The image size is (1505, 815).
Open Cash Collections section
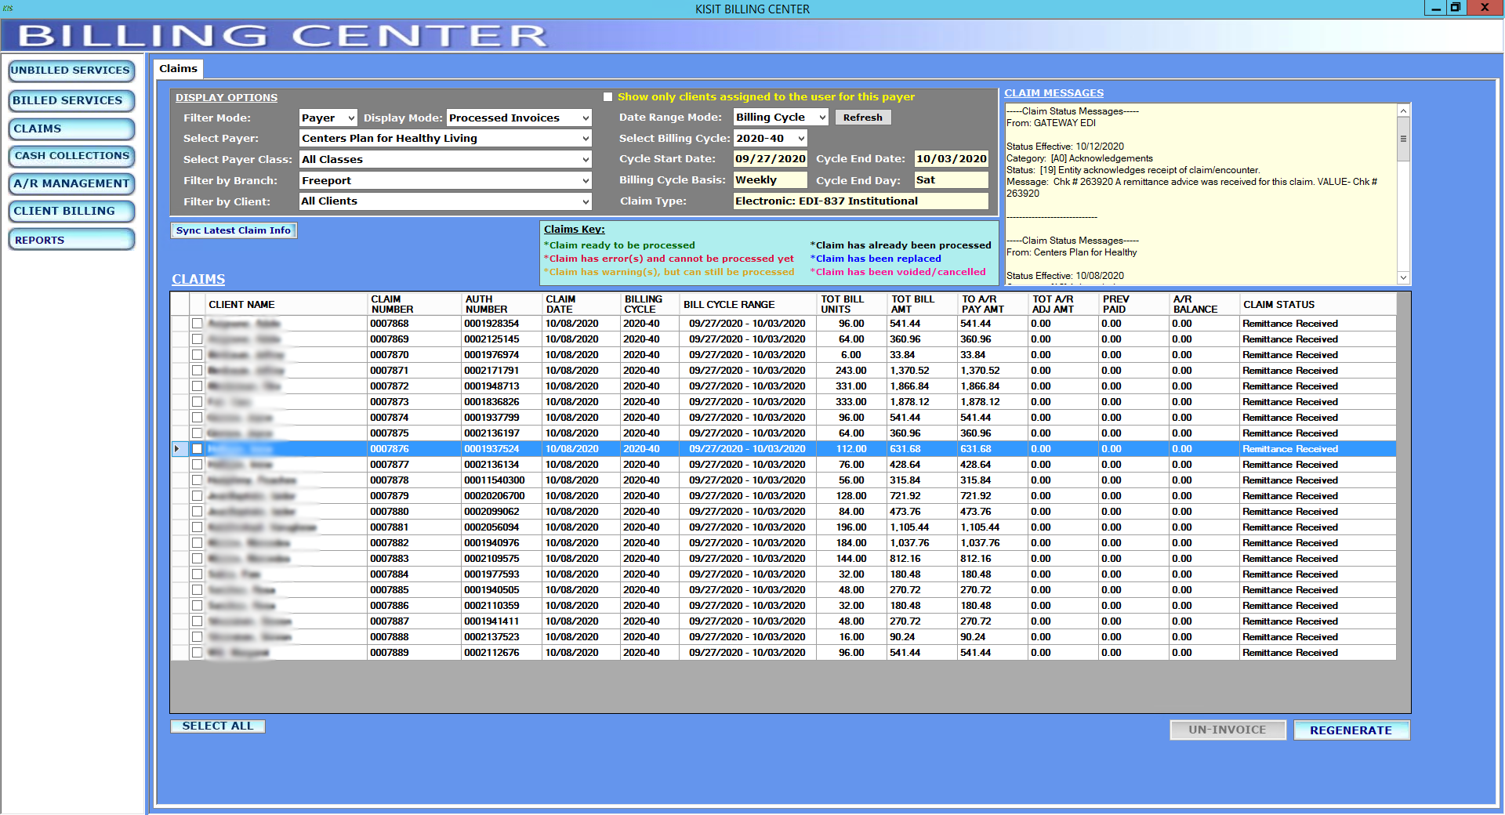(x=71, y=156)
